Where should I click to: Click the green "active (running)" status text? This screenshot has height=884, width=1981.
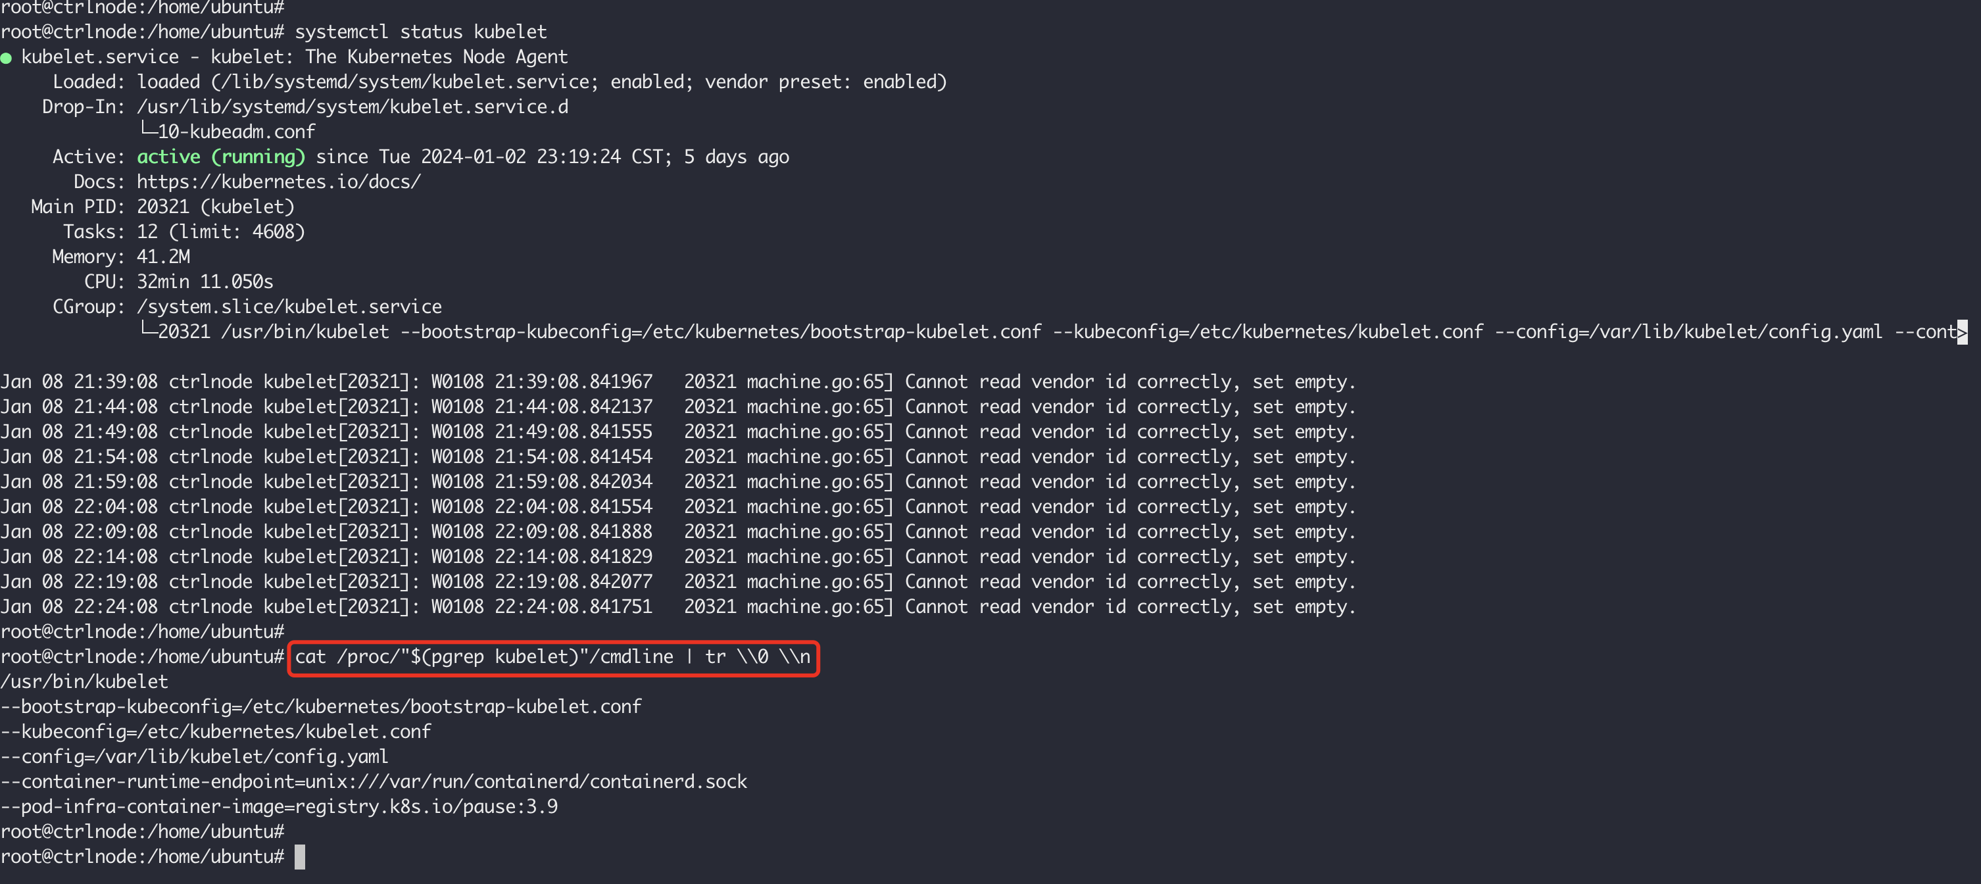[221, 157]
